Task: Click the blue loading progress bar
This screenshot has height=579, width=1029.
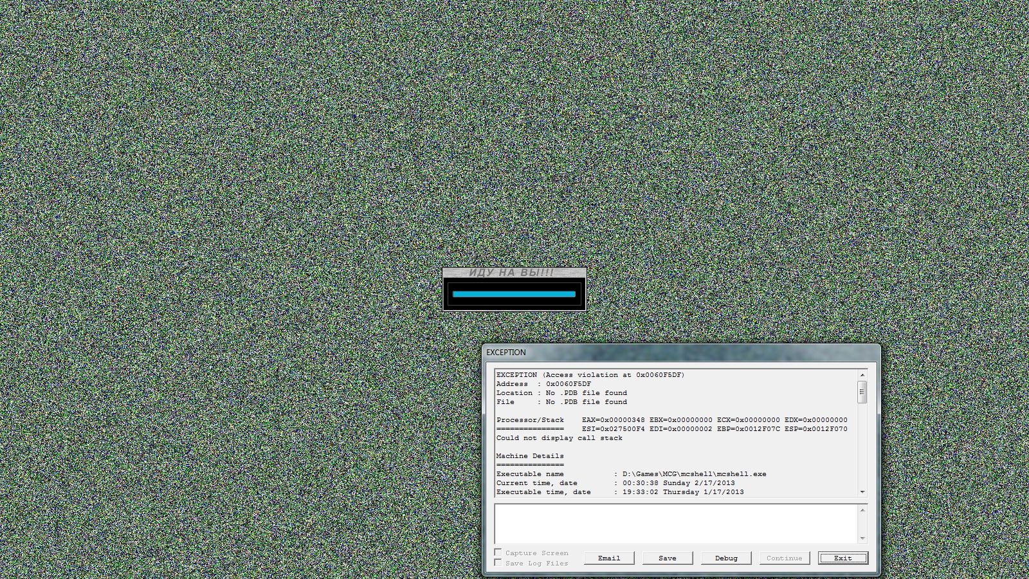Action: pos(514,294)
